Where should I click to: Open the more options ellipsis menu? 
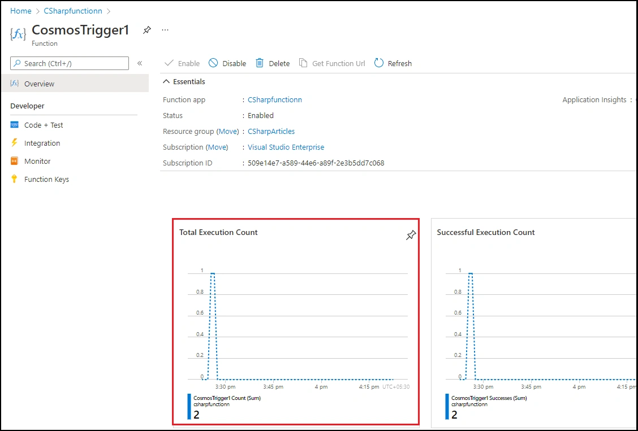pos(165,30)
